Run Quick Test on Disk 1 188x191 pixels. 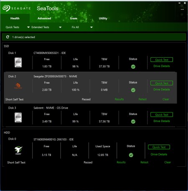tap(162, 60)
